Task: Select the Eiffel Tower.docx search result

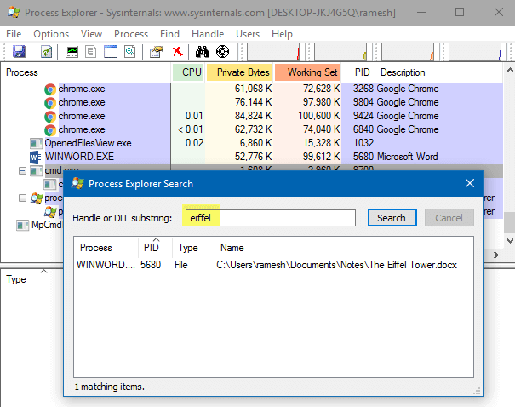Action: (x=273, y=265)
